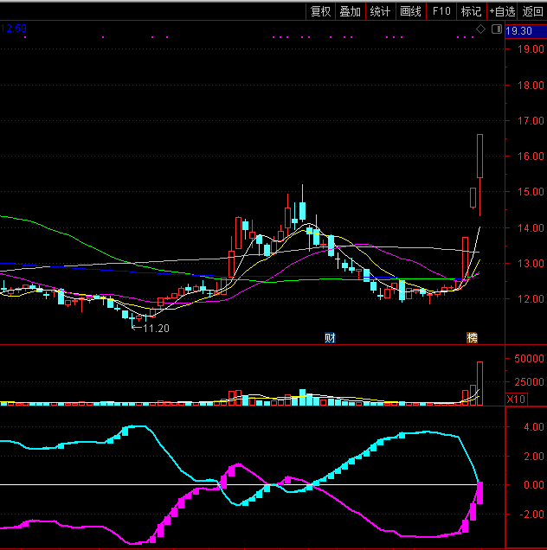
Task: Click the 财 financial report marker
Action: point(330,338)
